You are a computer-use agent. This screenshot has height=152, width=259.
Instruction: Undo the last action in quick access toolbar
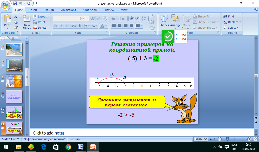[21, 3]
